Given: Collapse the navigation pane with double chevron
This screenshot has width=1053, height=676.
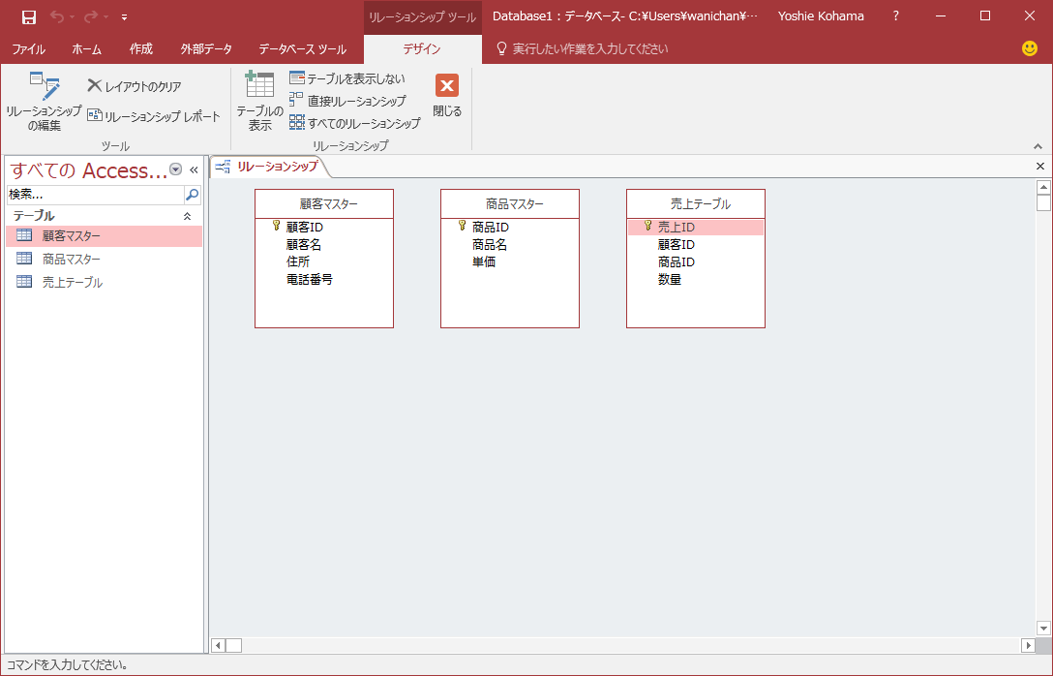Looking at the screenshot, I should (195, 170).
